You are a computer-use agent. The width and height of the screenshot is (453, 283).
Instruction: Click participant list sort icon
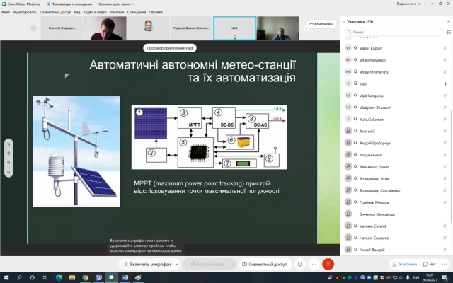click(x=447, y=33)
